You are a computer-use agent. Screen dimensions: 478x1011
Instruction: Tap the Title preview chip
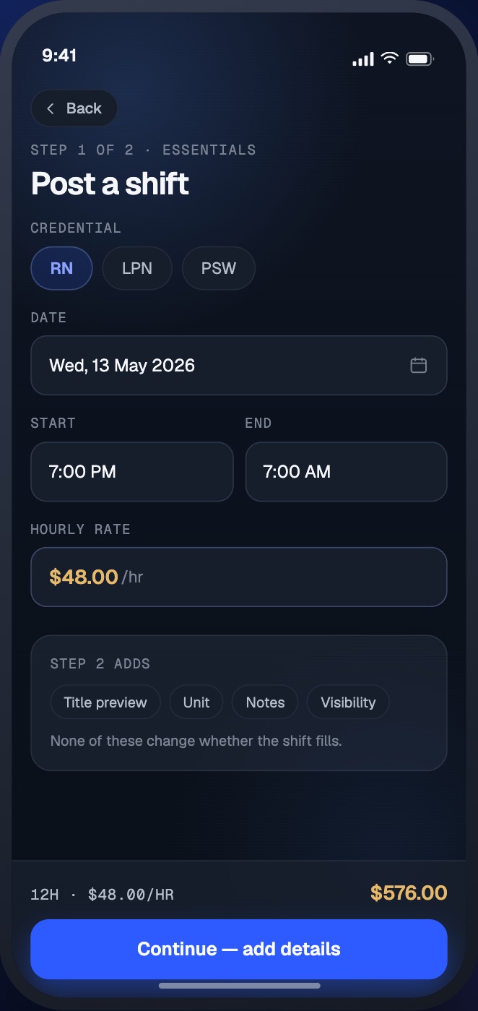[x=105, y=702]
